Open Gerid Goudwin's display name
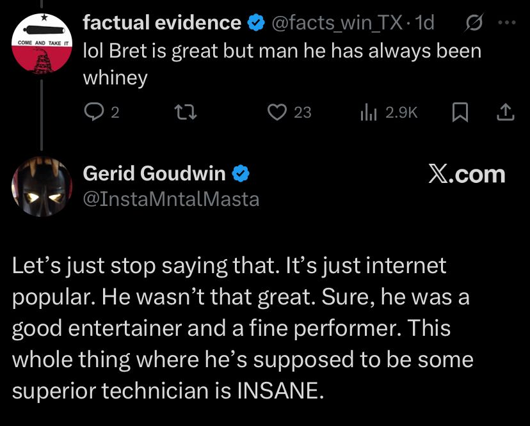530x426 pixels. pos(154,173)
